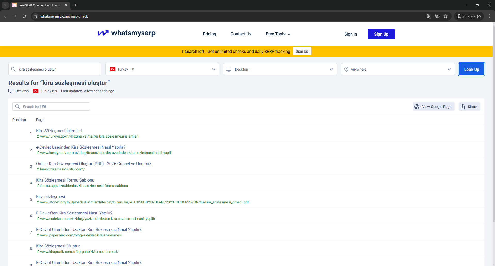Click the whatsmyserp logo
Viewport: 495px width, 266px height.
pyautogui.click(x=126, y=33)
